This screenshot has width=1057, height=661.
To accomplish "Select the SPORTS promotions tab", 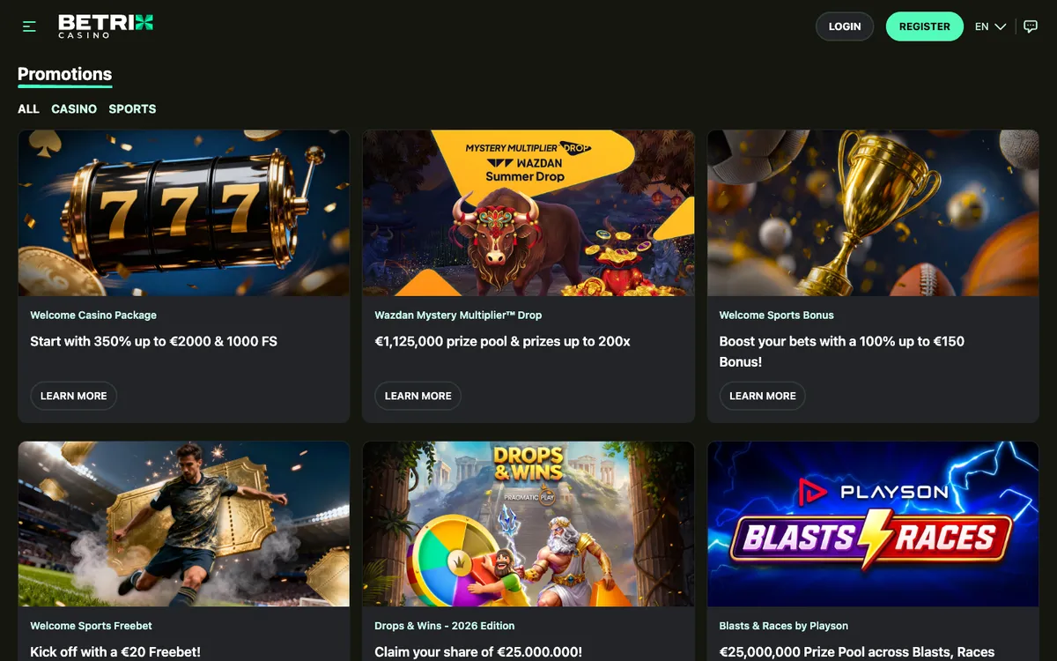I will tap(132, 108).
